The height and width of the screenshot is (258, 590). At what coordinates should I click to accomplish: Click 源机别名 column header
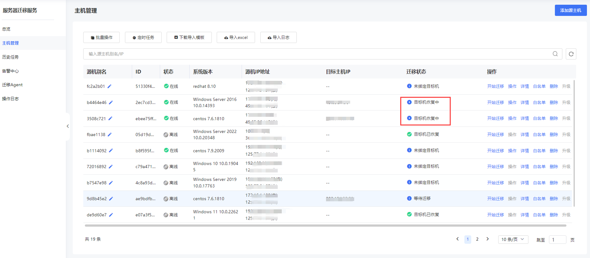point(97,72)
